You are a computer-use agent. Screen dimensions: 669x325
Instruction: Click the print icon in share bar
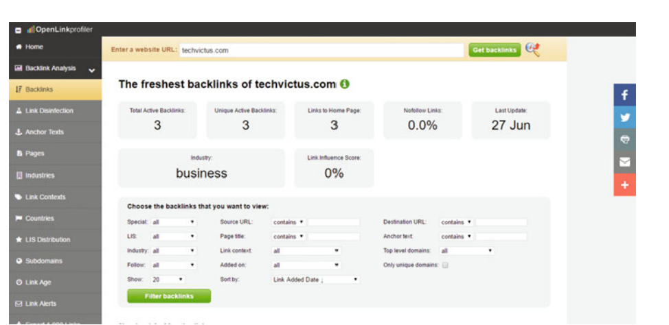pyautogui.click(x=624, y=140)
